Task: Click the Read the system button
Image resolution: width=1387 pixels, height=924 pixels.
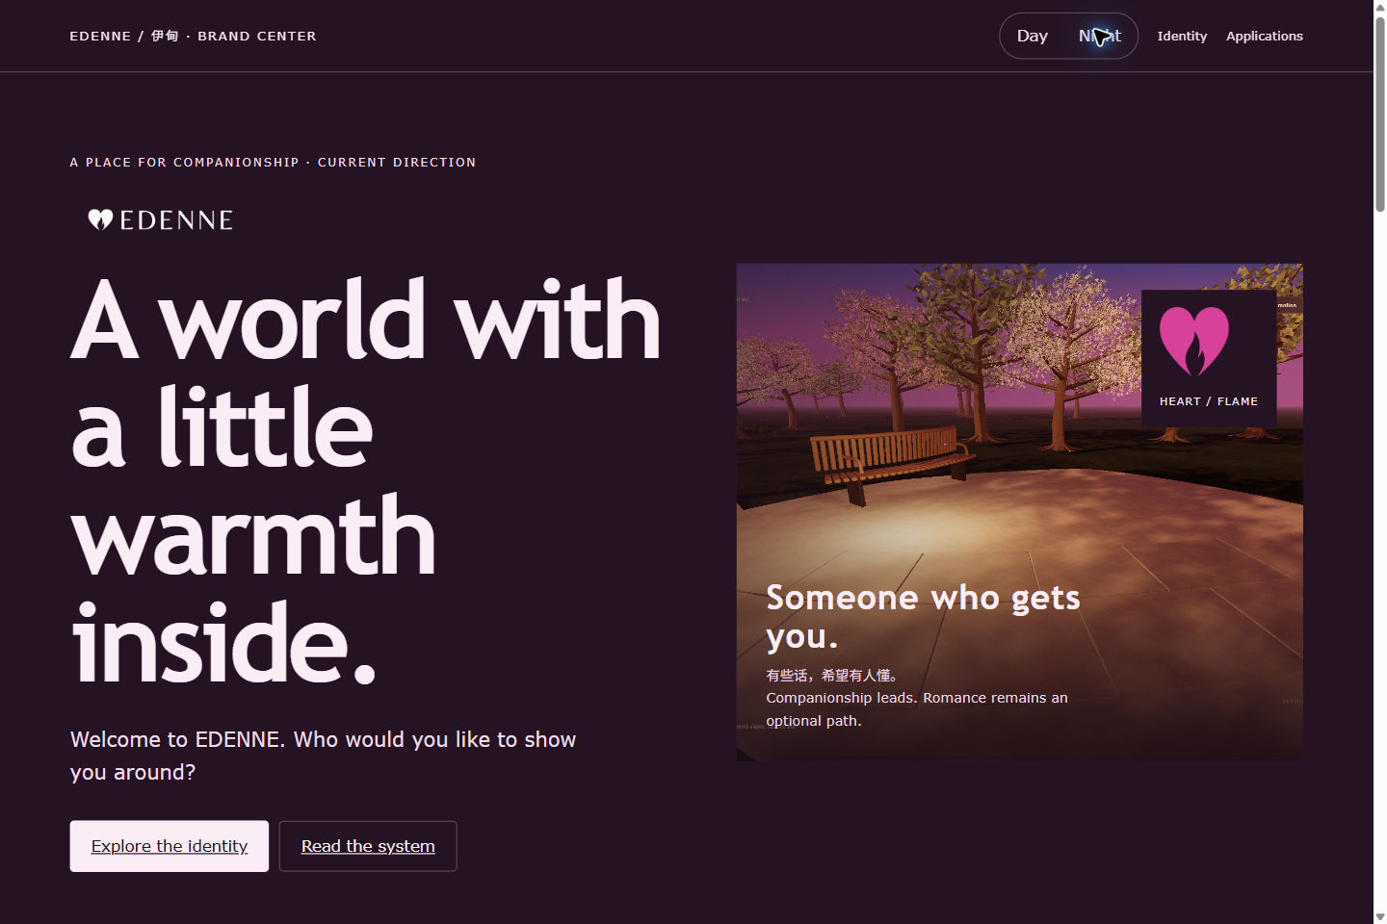Action: tap(368, 846)
